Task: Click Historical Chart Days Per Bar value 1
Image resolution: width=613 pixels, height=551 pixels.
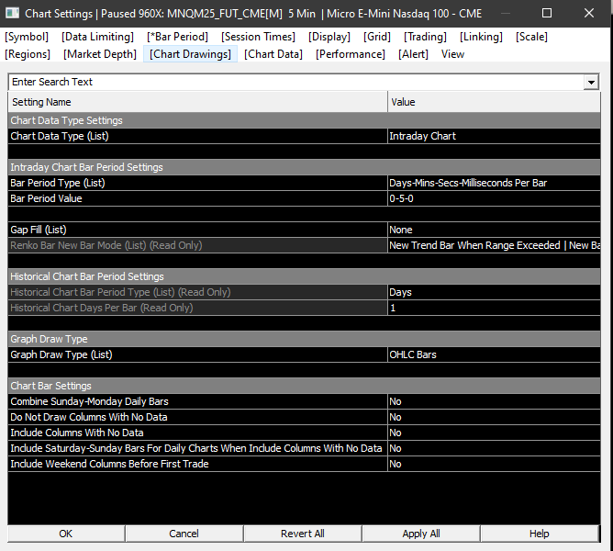Action: [494, 308]
